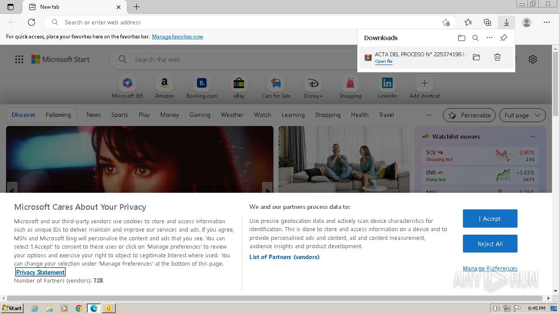Search downloads with magnifier icon
Viewport: 559px width, 314px height.
point(476,38)
